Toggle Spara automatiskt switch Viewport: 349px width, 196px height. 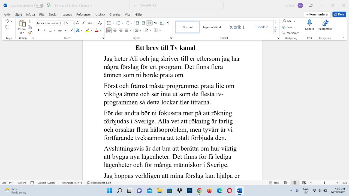(39, 5)
